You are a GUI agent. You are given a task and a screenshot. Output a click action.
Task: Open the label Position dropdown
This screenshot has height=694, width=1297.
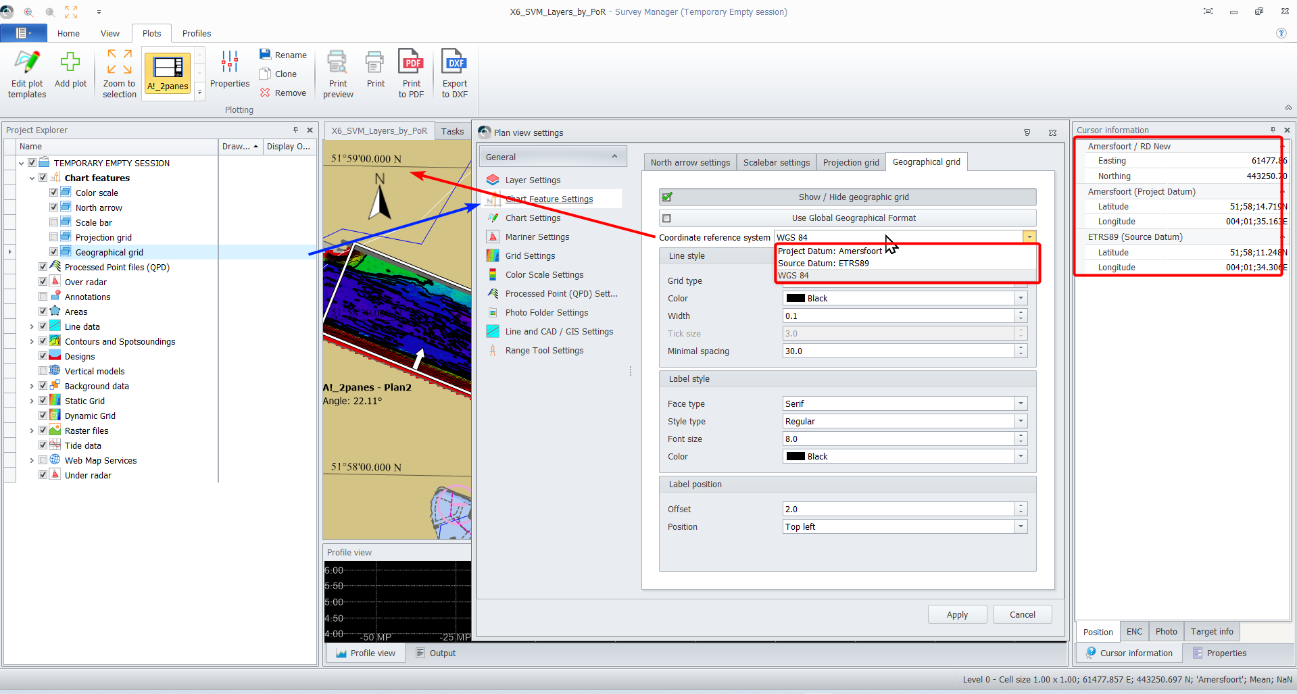pos(1020,526)
